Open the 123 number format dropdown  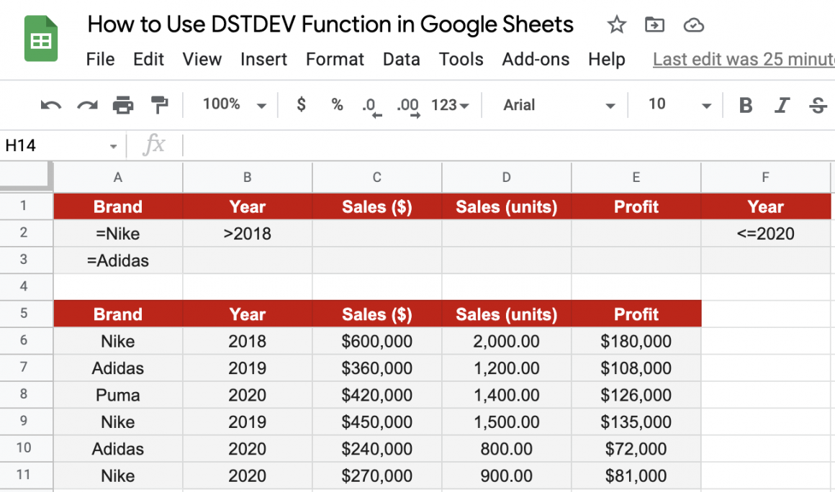pos(448,104)
